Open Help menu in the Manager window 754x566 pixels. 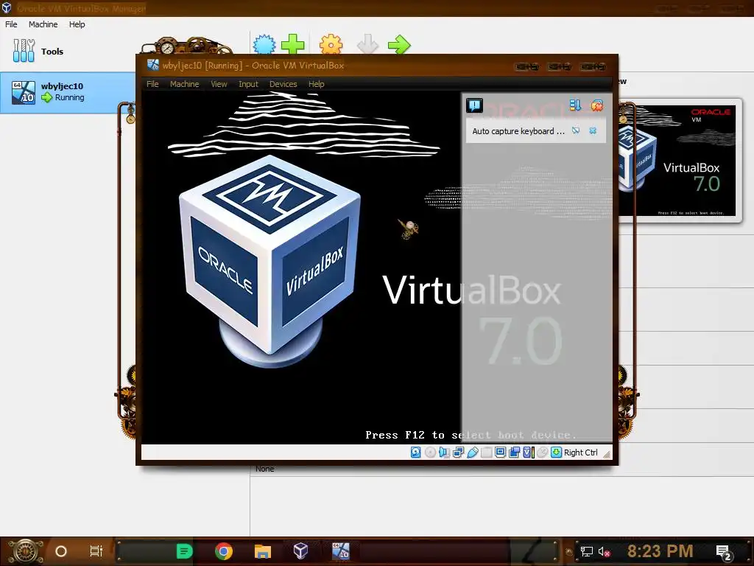77,24
